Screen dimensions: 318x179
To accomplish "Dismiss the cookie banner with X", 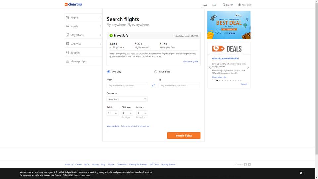I will click(301, 173).
